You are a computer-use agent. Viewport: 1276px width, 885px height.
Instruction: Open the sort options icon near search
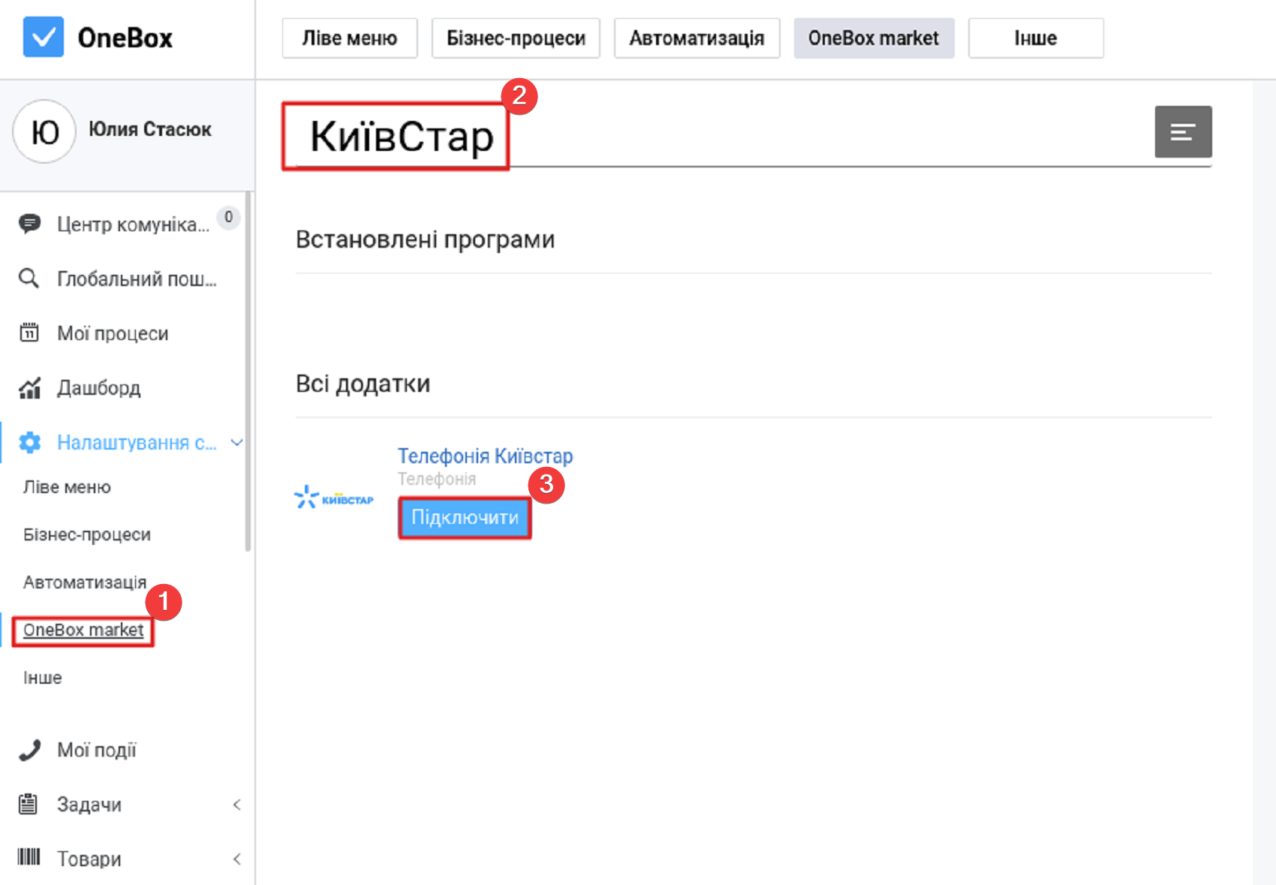(1183, 132)
